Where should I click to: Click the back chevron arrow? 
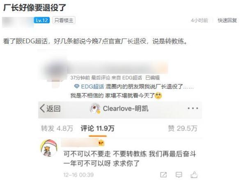(x=42, y=108)
